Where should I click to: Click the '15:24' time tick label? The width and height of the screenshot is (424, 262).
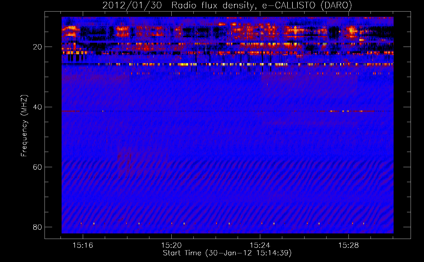(x=260, y=245)
